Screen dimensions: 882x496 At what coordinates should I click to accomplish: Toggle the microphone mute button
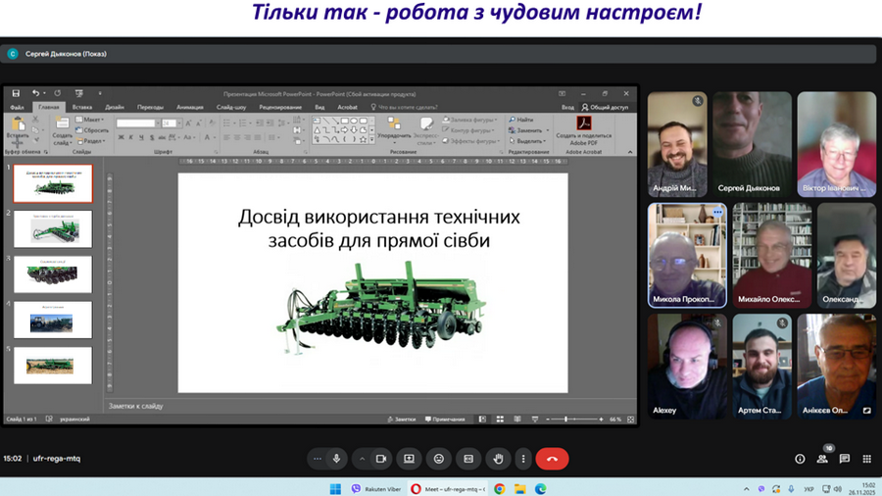click(x=336, y=459)
